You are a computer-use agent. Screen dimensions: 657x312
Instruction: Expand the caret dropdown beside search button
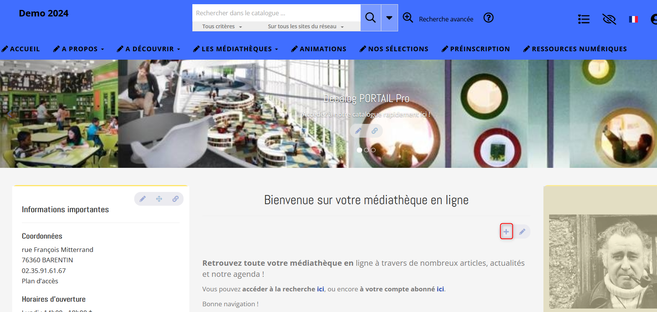pos(389,18)
